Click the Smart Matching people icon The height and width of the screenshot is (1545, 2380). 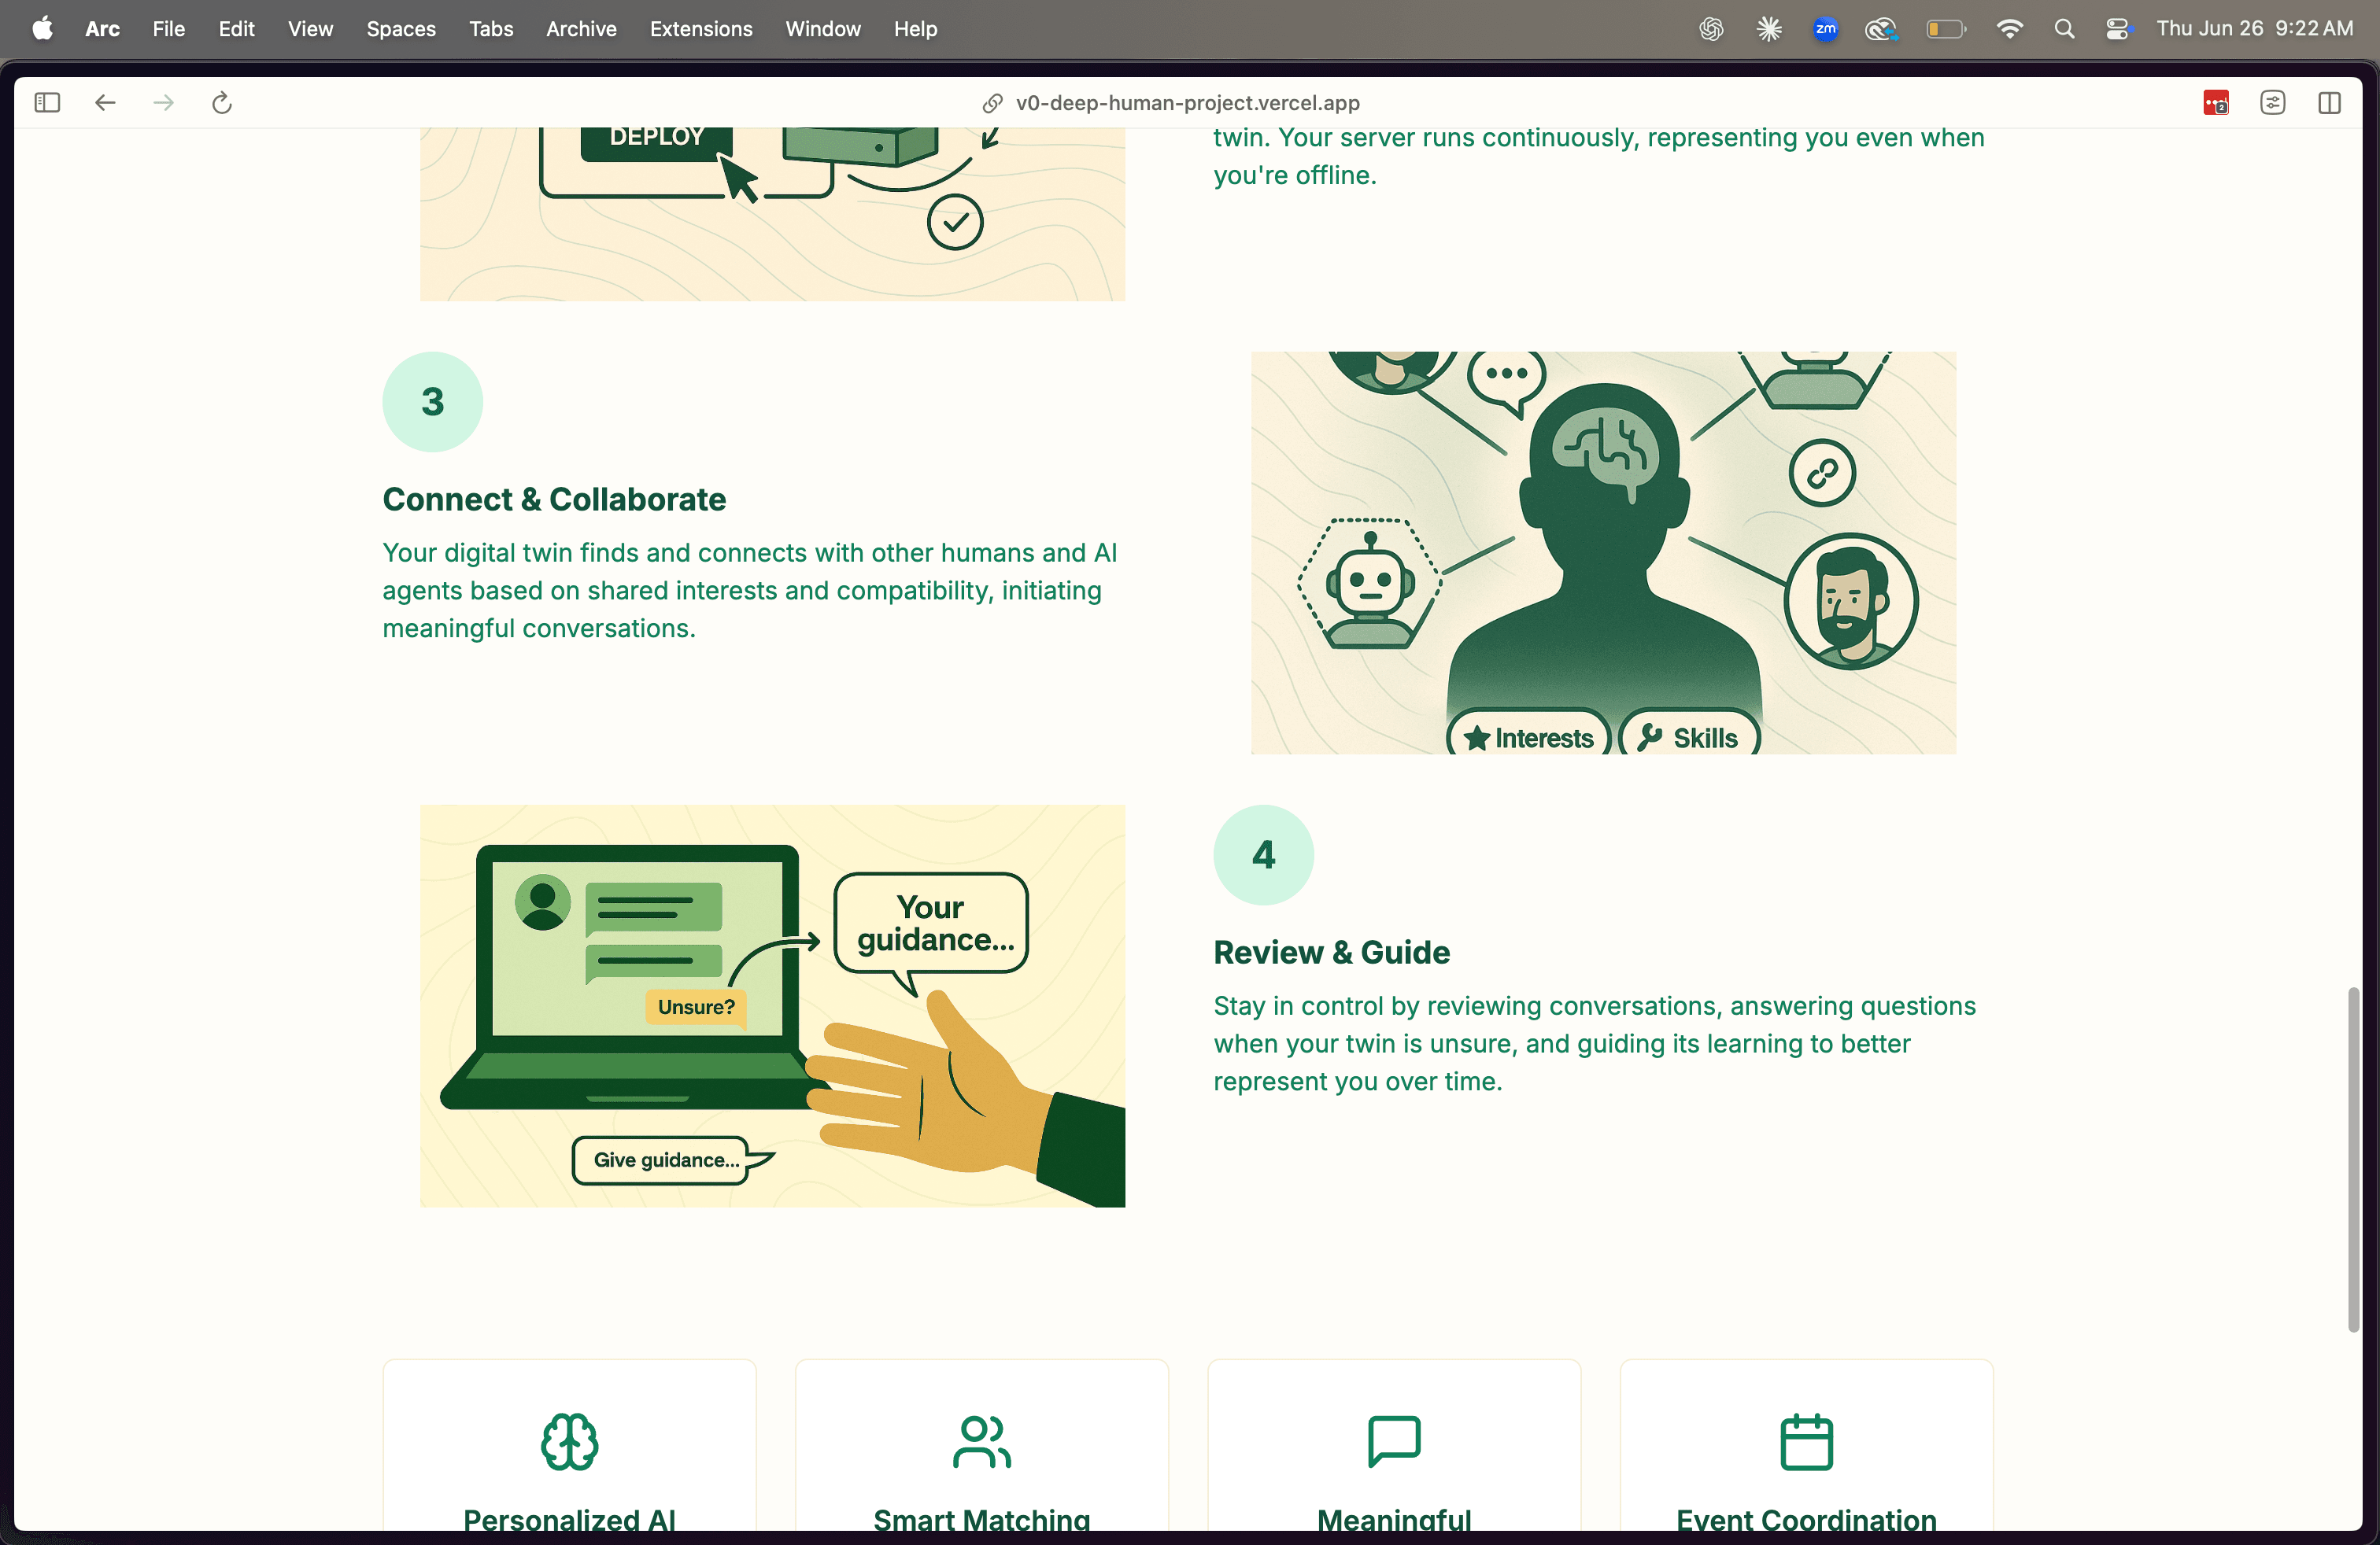pos(981,1442)
